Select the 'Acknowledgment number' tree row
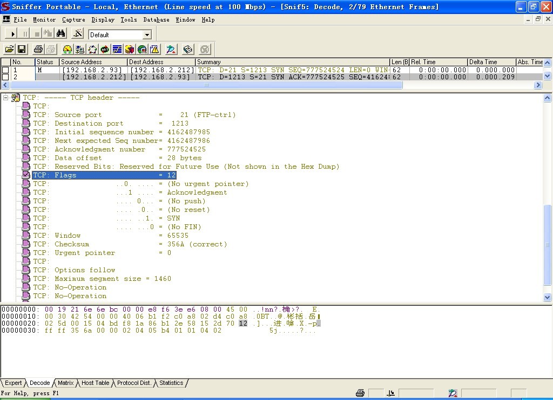This screenshot has width=553, height=400. point(119,149)
